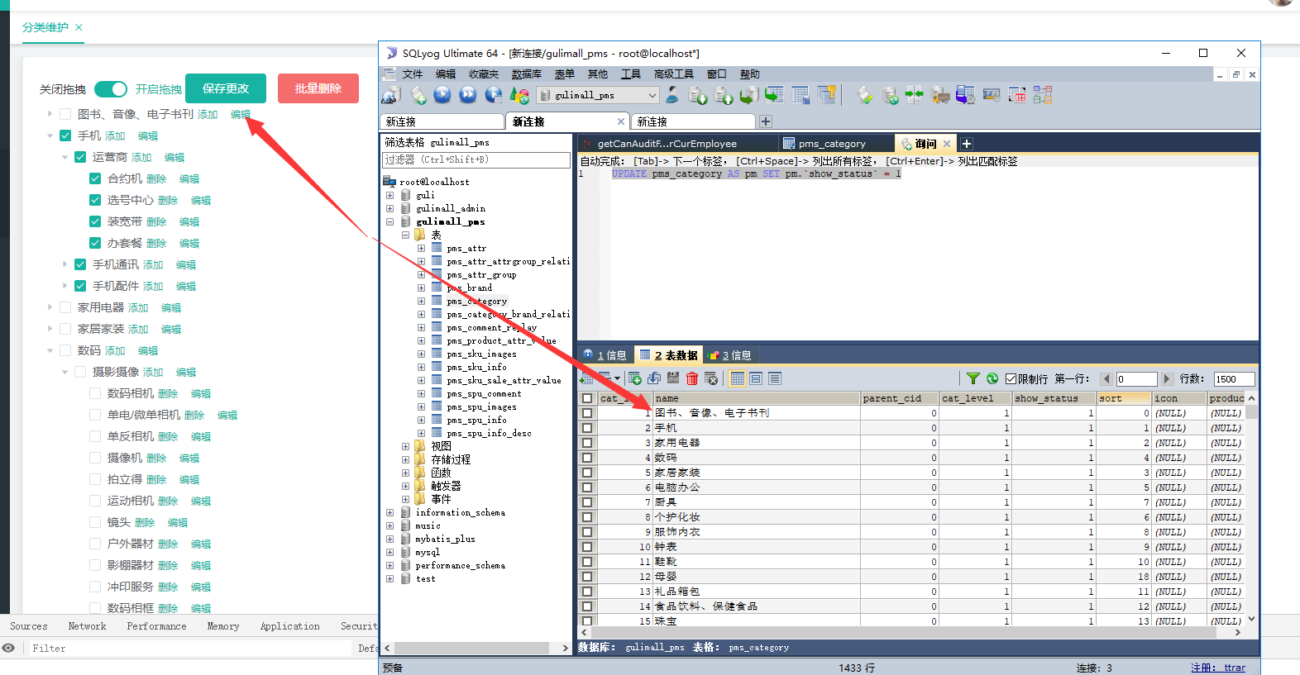Screen dimensions: 1300x675
Task: Click the Network tab in DevTools
Action: pyautogui.click(x=87, y=626)
